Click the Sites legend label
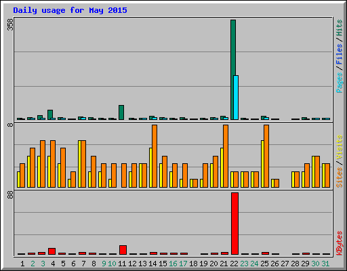347x271 pixels. coord(340,178)
